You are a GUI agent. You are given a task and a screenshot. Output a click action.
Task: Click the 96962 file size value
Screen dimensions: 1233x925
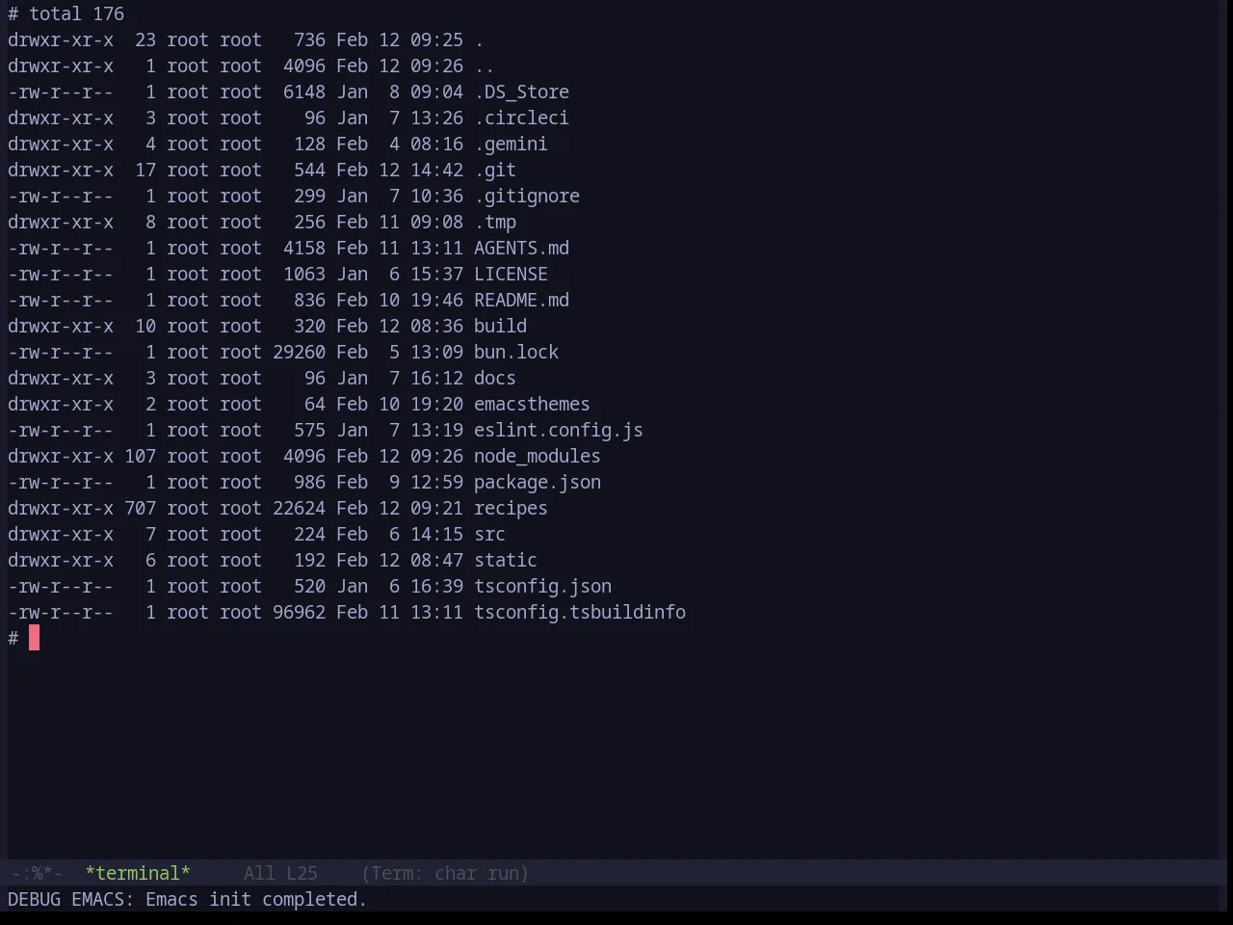pos(299,612)
